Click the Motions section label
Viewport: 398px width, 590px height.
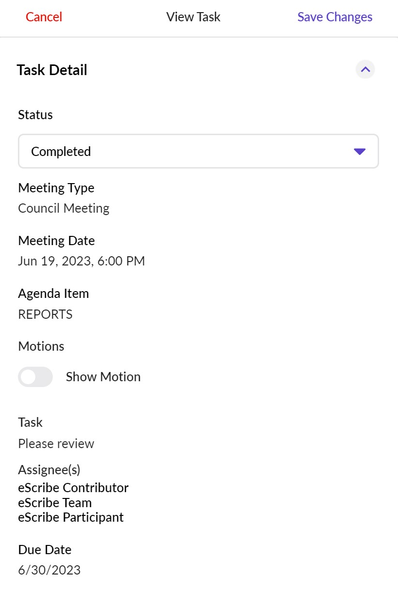(41, 346)
